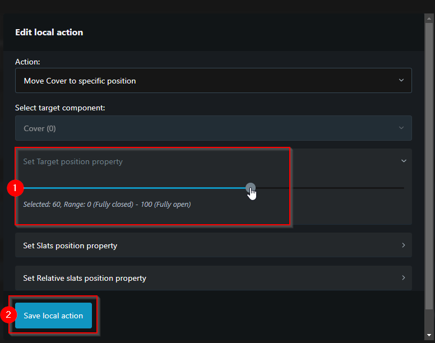This screenshot has width=435, height=343.
Task: Click the target position slider handle
Action: [251, 188]
